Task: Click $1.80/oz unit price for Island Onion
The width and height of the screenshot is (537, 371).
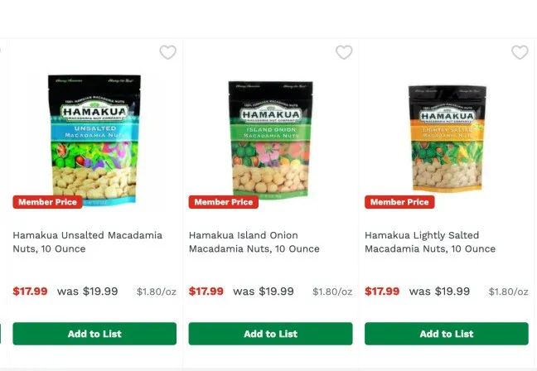Action: 332,291
